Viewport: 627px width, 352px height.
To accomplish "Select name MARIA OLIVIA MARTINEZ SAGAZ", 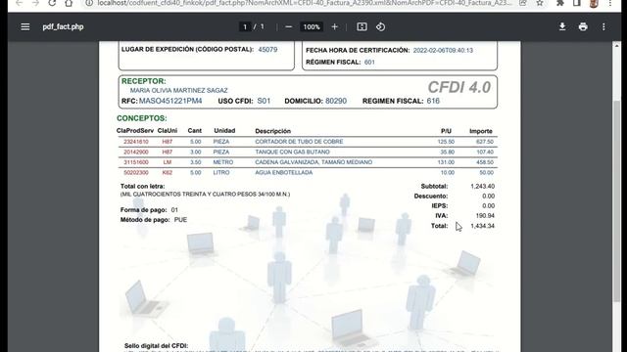I will click(x=178, y=91).
